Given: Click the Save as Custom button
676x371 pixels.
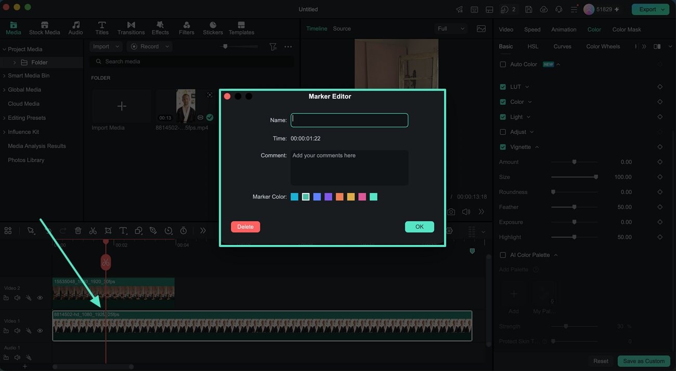Looking at the screenshot, I should click(644, 361).
